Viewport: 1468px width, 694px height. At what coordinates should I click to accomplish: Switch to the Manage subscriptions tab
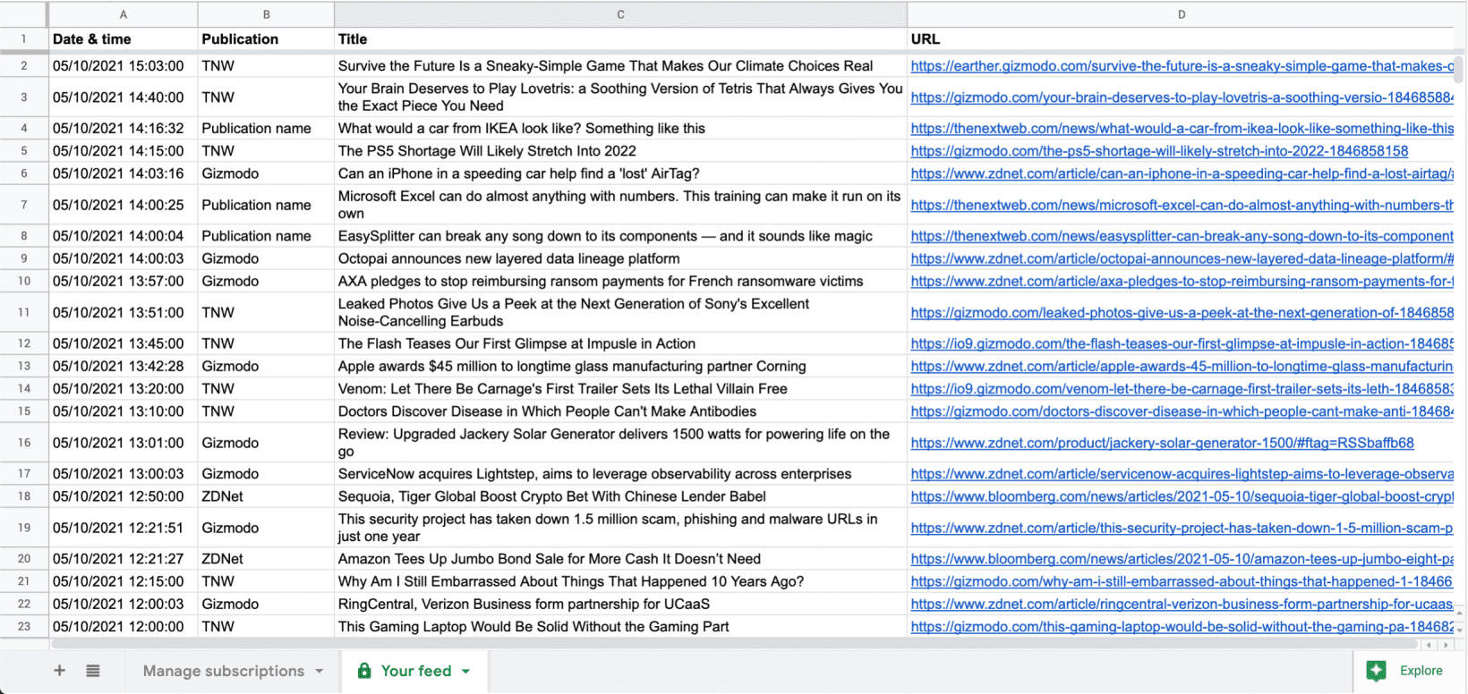pyautogui.click(x=224, y=671)
